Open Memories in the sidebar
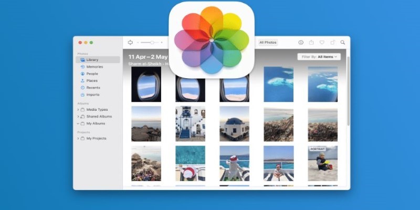The width and height of the screenshot is (420, 210). pos(94,67)
